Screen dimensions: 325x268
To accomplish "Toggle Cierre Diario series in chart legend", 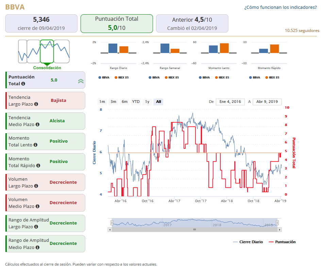I will (248, 242).
